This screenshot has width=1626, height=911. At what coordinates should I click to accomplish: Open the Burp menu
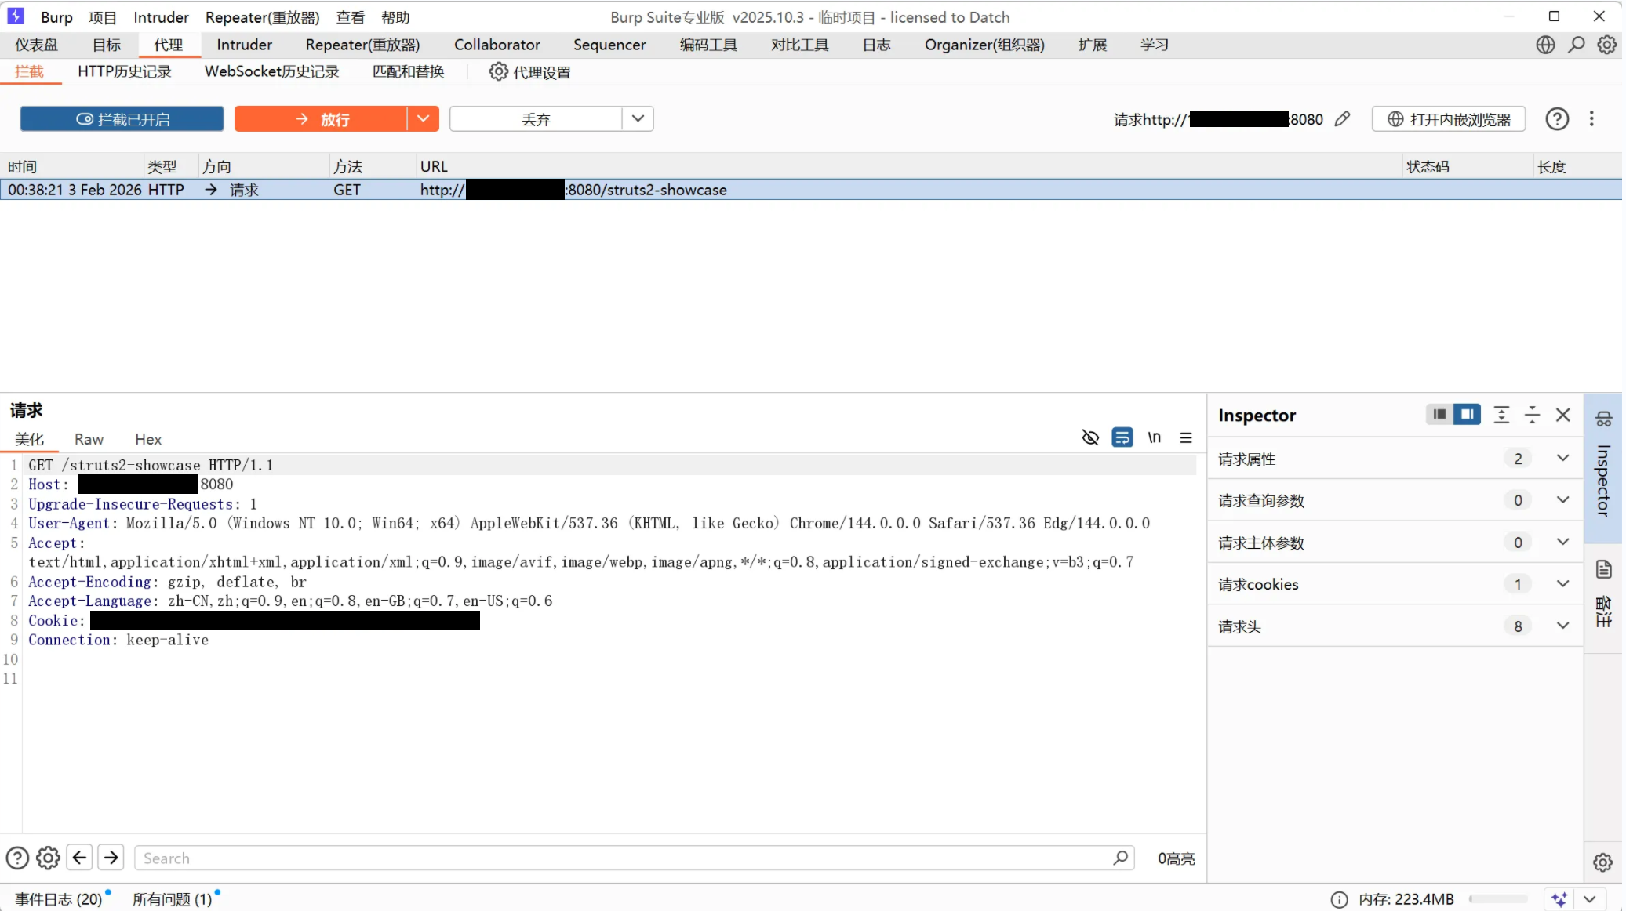click(x=56, y=17)
